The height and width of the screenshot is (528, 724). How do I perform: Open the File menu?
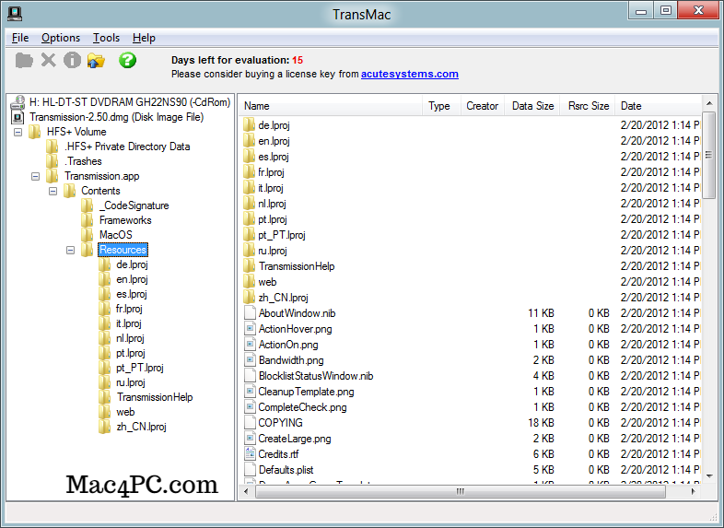20,38
